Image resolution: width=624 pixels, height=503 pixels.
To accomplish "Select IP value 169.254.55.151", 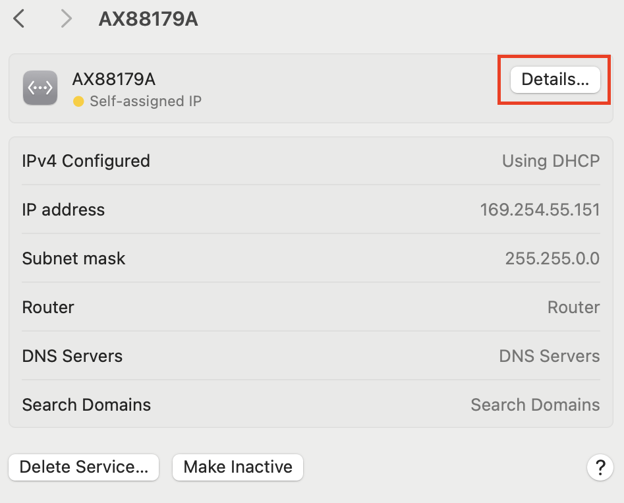I will click(540, 210).
